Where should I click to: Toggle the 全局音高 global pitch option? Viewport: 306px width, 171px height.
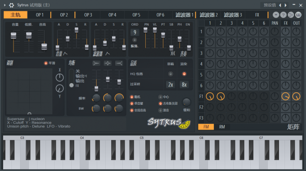[132, 110]
